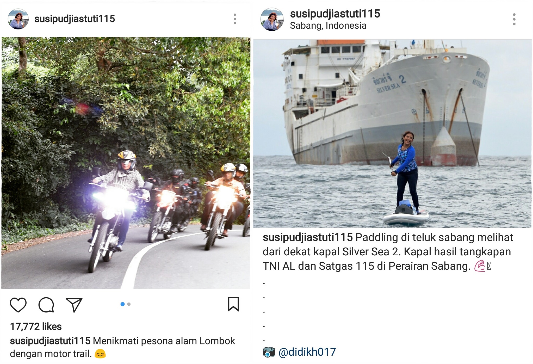Open susipudjiastuti115 username in left post header
Screen dimensions: 533x364
click(x=75, y=19)
